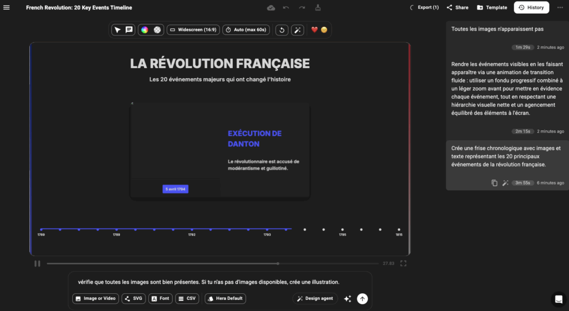Click the redo arrow
Viewport: 569px width, 311px height.
[x=302, y=8]
